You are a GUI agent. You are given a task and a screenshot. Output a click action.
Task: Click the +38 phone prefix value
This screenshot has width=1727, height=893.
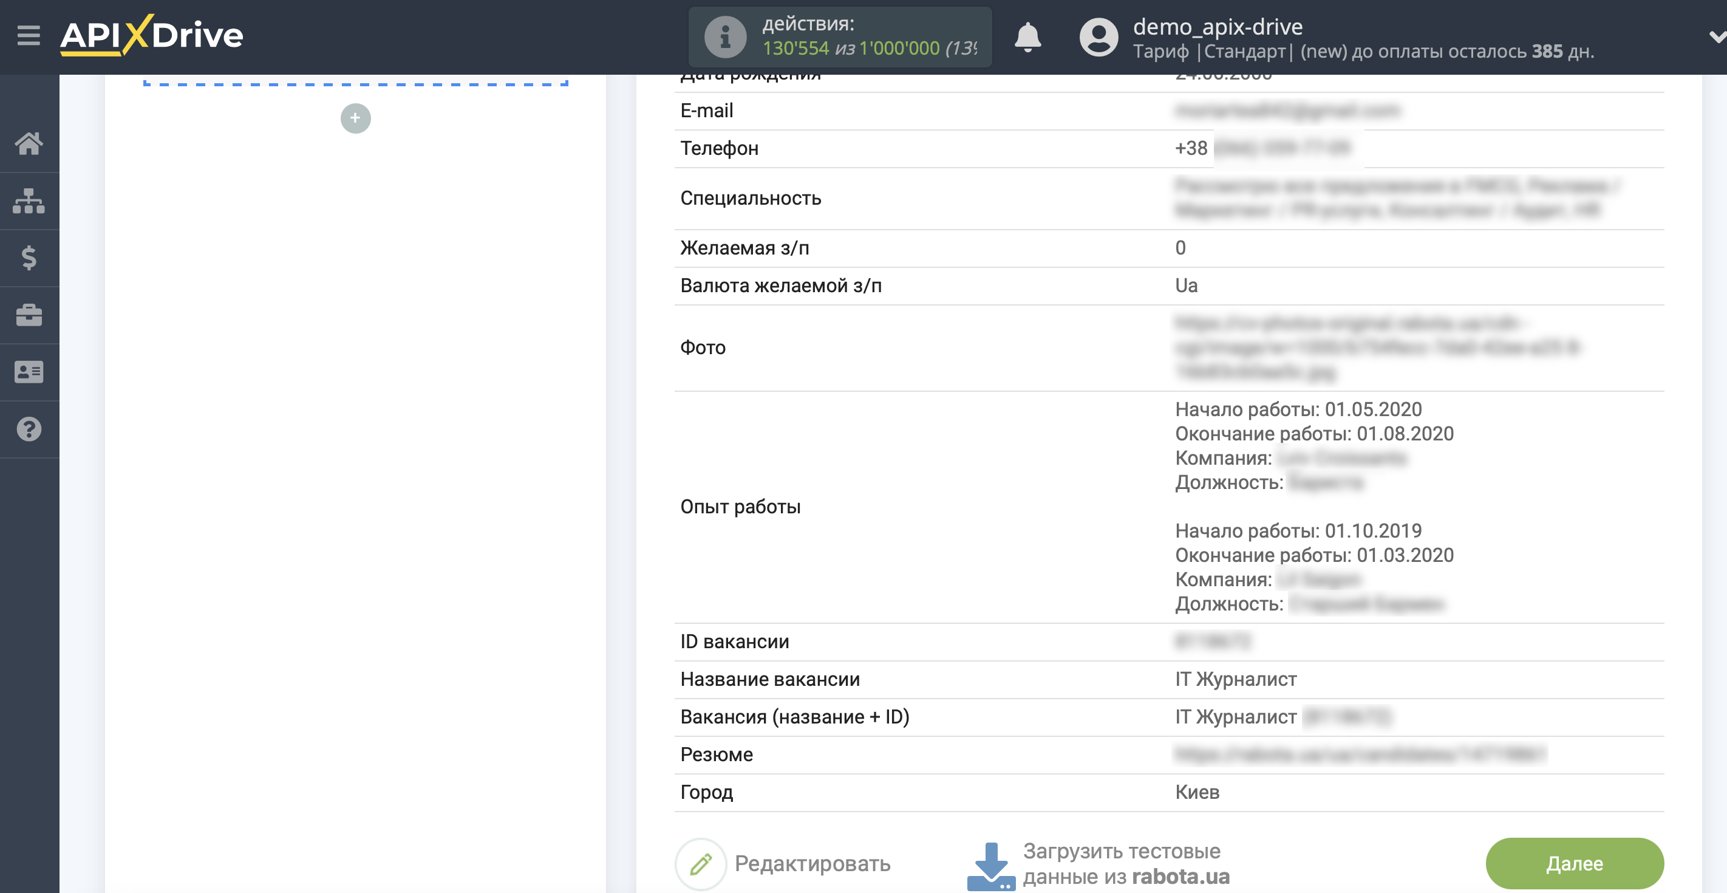click(x=1191, y=148)
